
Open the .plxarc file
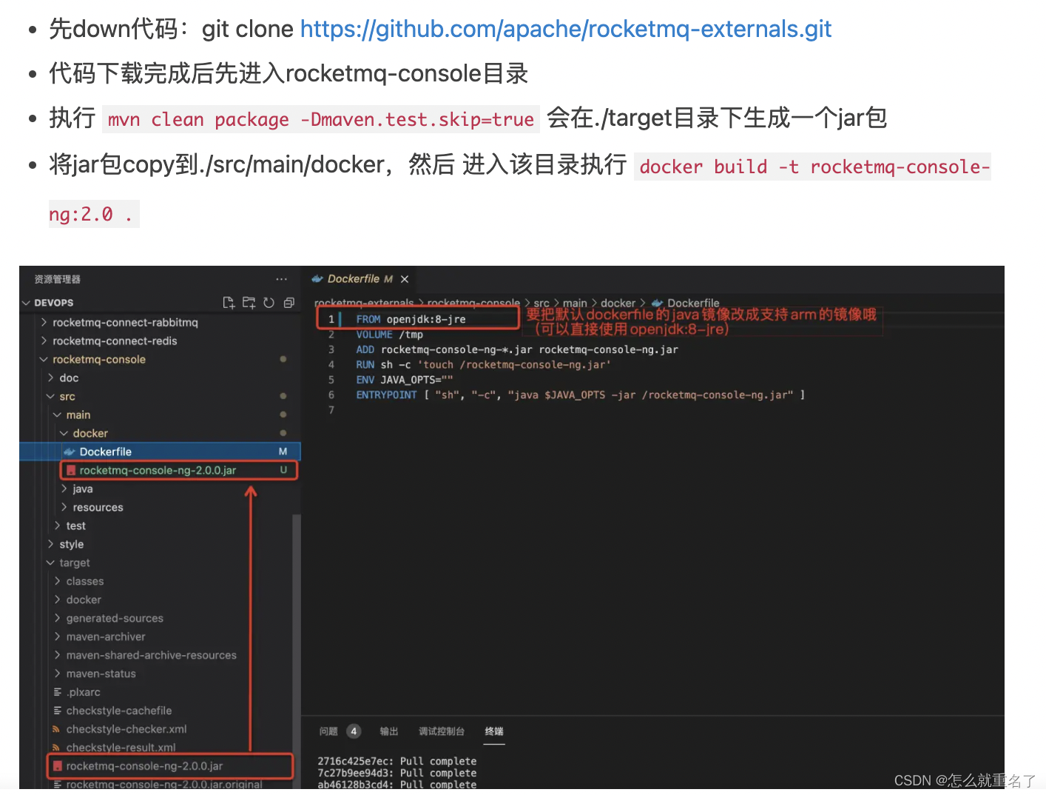coord(83,693)
